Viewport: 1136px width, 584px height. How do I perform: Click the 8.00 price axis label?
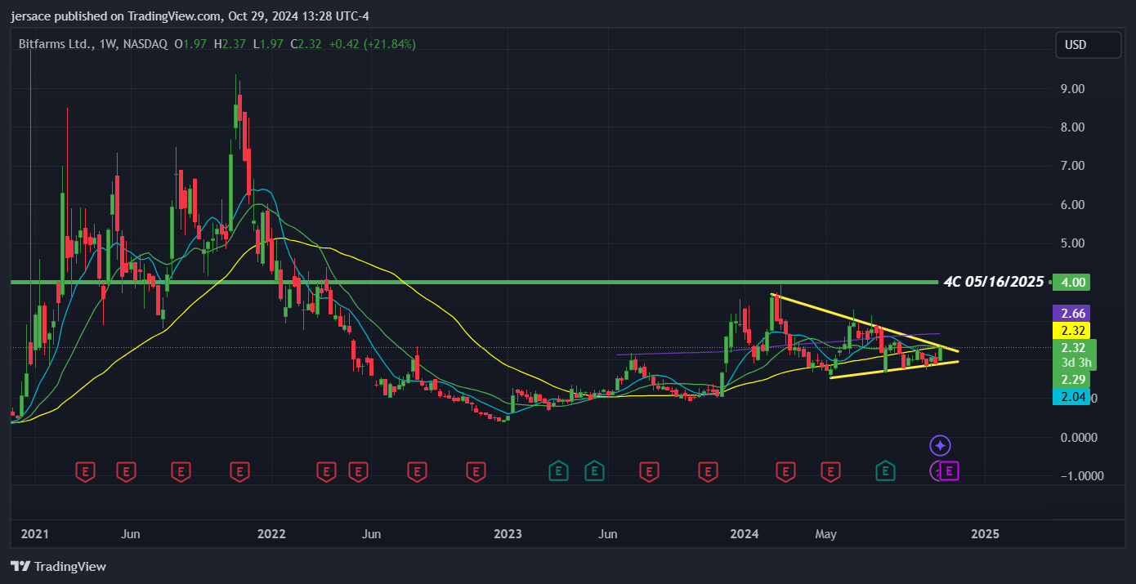click(1073, 127)
